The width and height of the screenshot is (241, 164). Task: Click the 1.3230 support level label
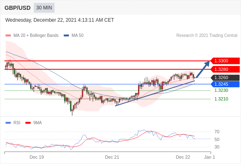[221, 90]
